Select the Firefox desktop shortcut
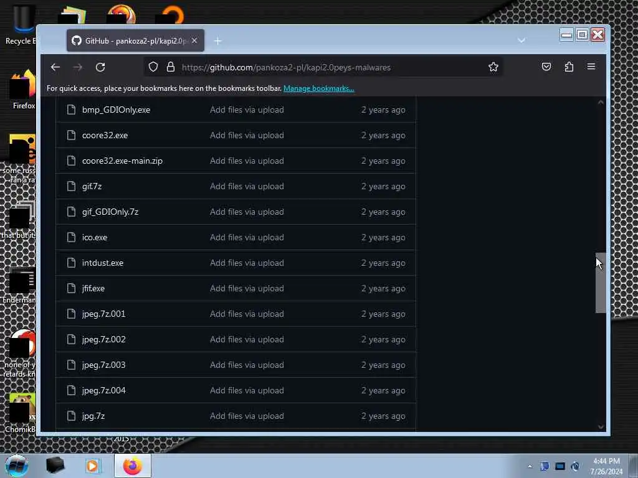This screenshot has width=638, height=478. coord(22,90)
